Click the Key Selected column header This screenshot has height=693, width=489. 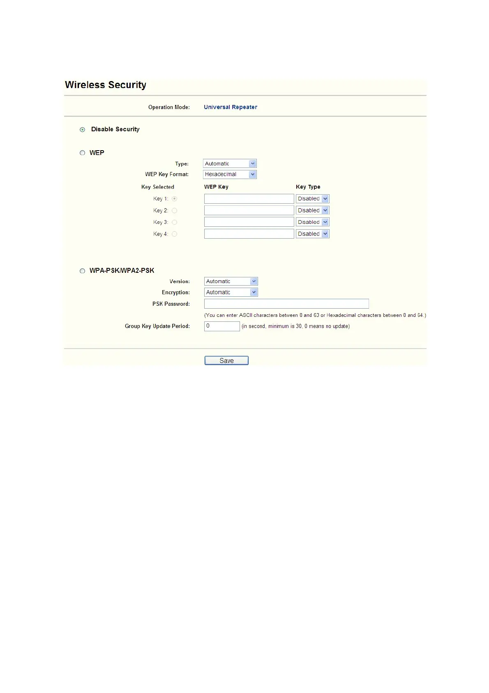click(x=158, y=187)
